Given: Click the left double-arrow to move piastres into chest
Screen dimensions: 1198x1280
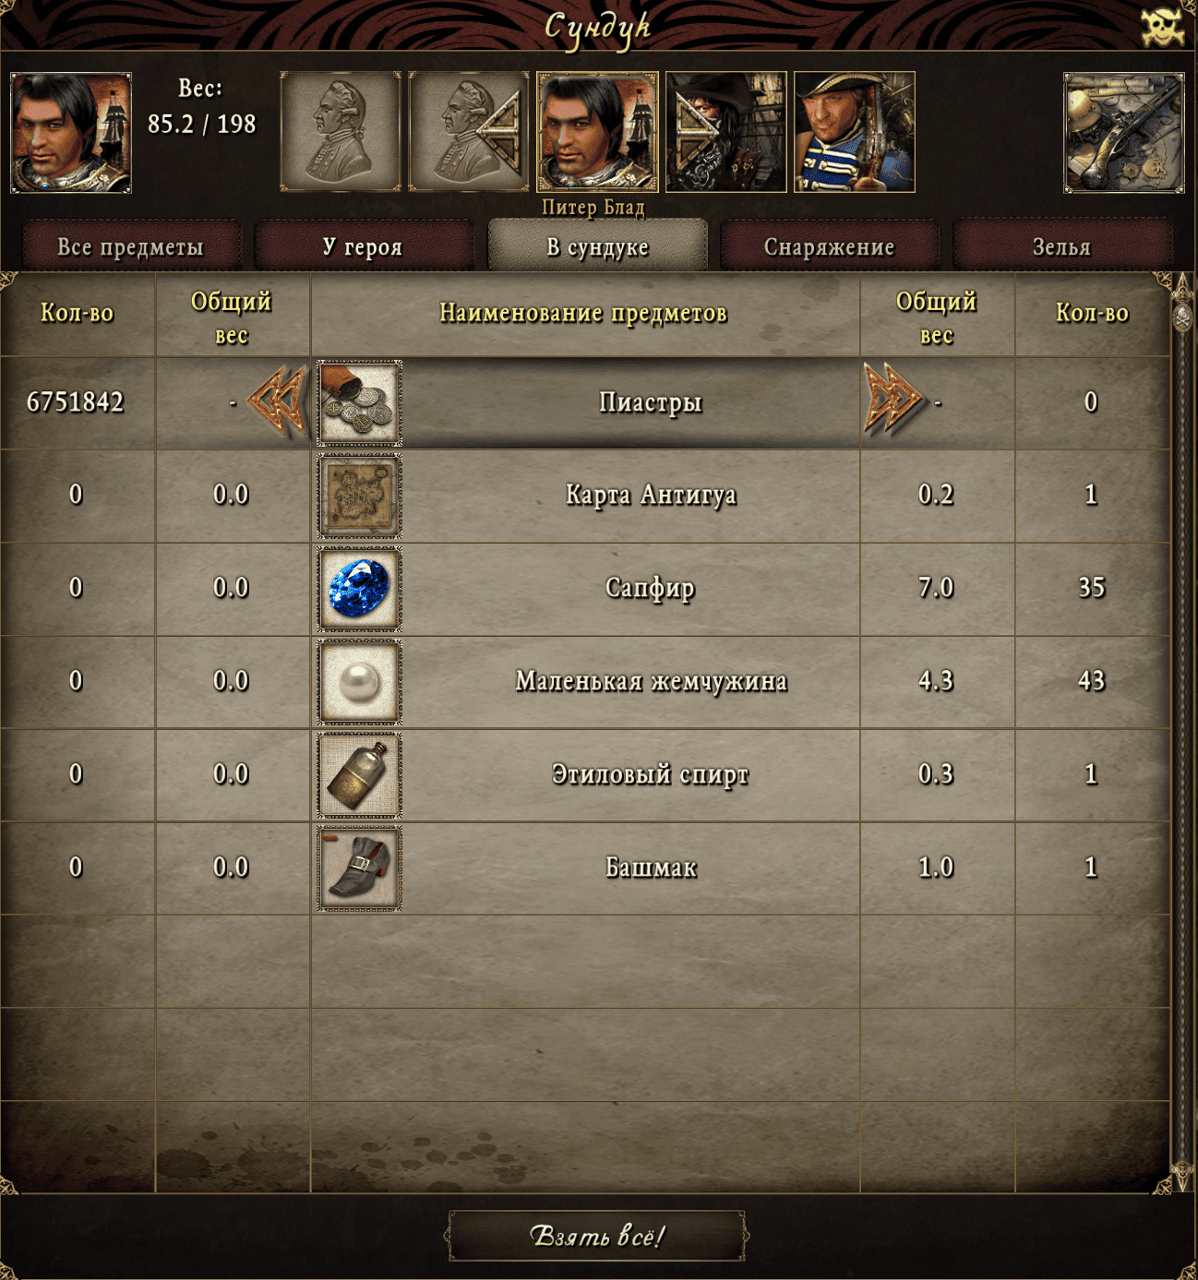Looking at the screenshot, I should tap(278, 401).
